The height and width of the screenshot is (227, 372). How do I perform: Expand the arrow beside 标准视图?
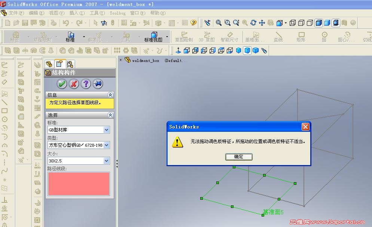coord(167,37)
